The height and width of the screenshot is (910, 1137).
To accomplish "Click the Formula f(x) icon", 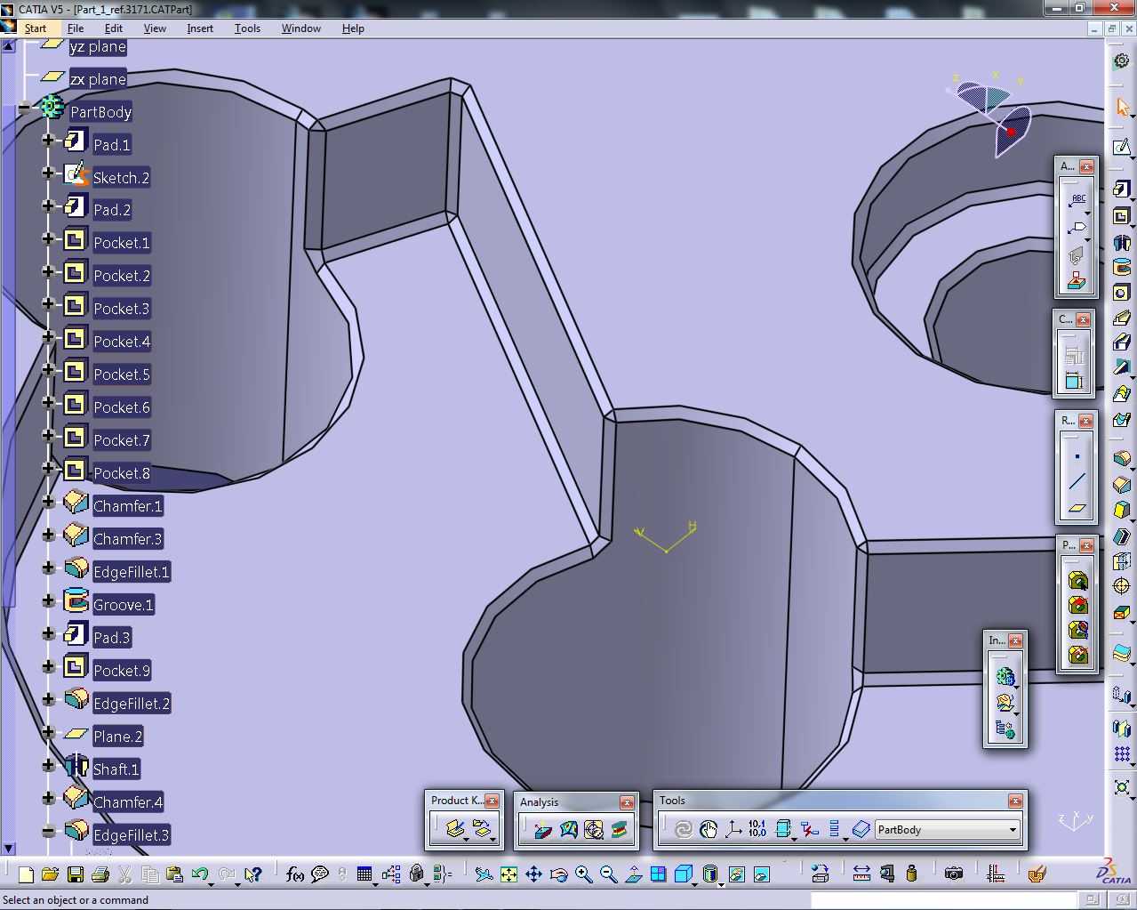I will click(x=295, y=874).
